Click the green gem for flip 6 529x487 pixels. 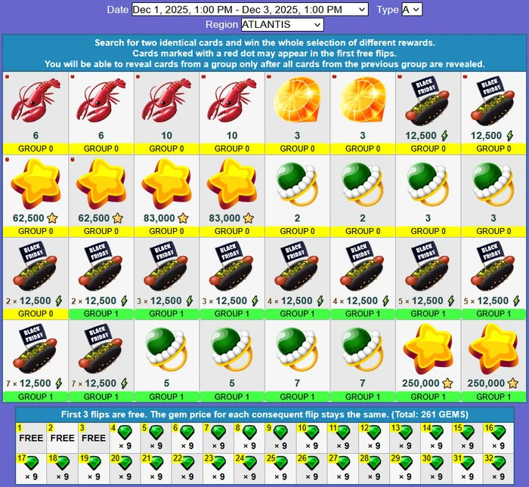187,432
